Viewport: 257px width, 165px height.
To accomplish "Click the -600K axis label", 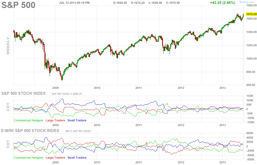I will click(250, 159).
